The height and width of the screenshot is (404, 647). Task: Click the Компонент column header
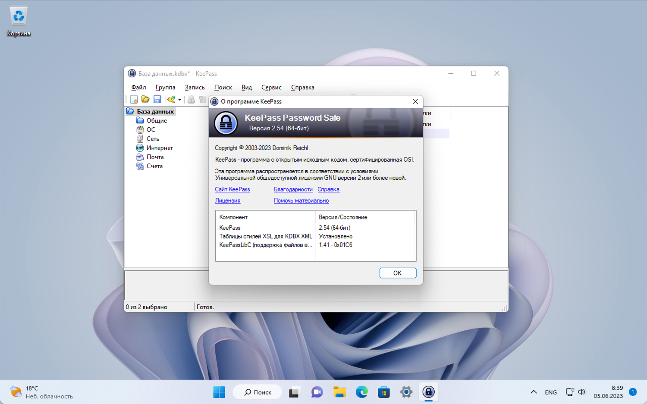pos(266,217)
